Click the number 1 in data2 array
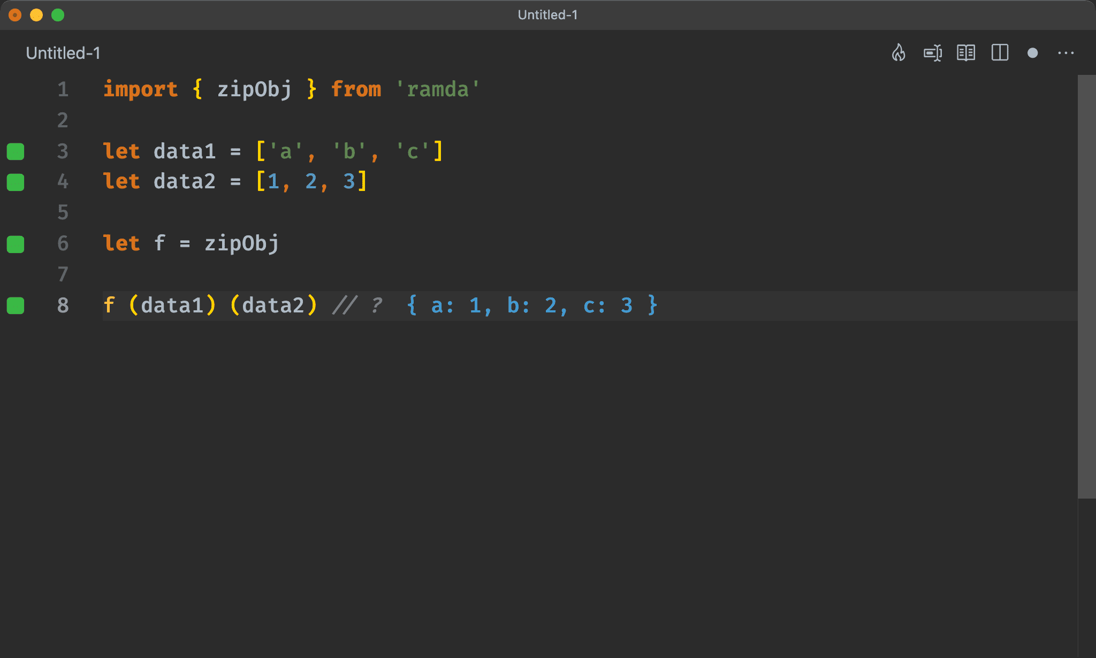This screenshot has width=1096, height=658. [273, 182]
